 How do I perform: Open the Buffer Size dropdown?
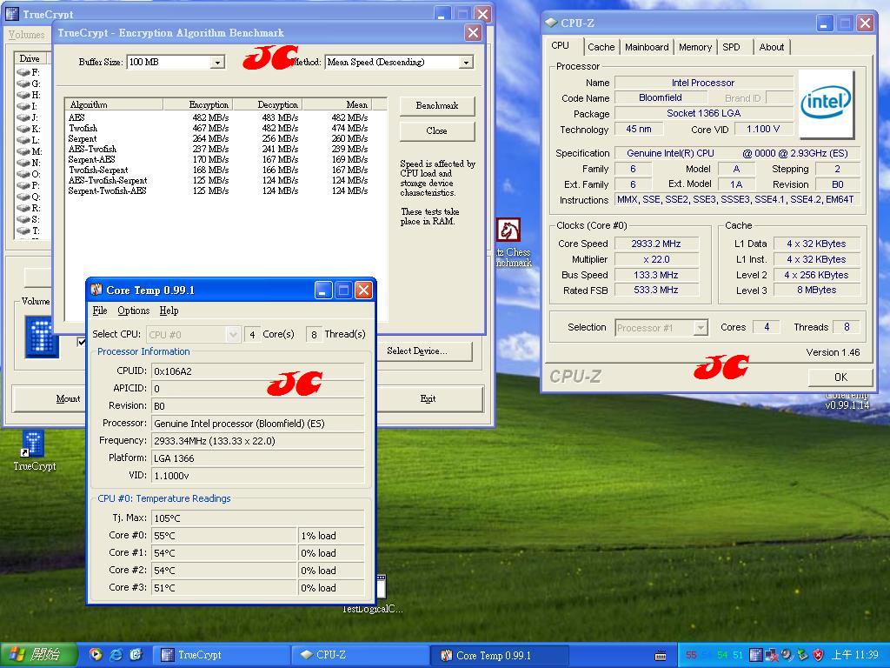(217, 62)
